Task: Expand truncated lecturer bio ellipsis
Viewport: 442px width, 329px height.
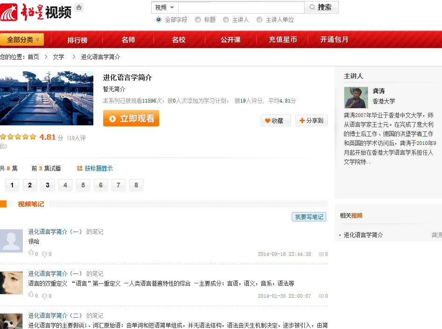Action: tap(369, 162)
